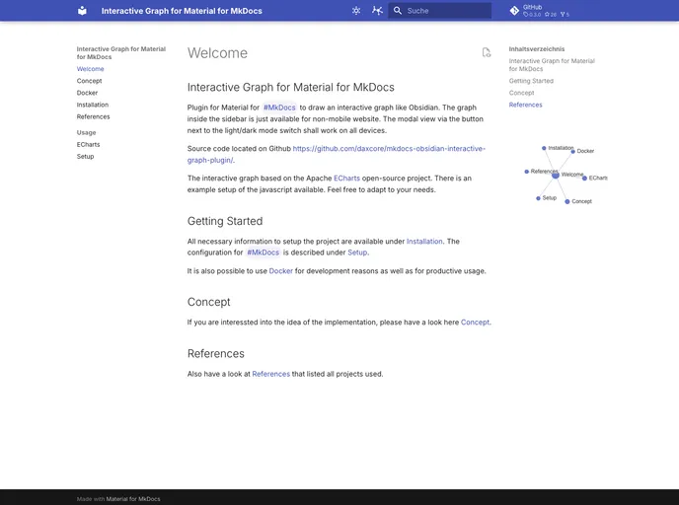Click the header site title text

pos(182,11)
